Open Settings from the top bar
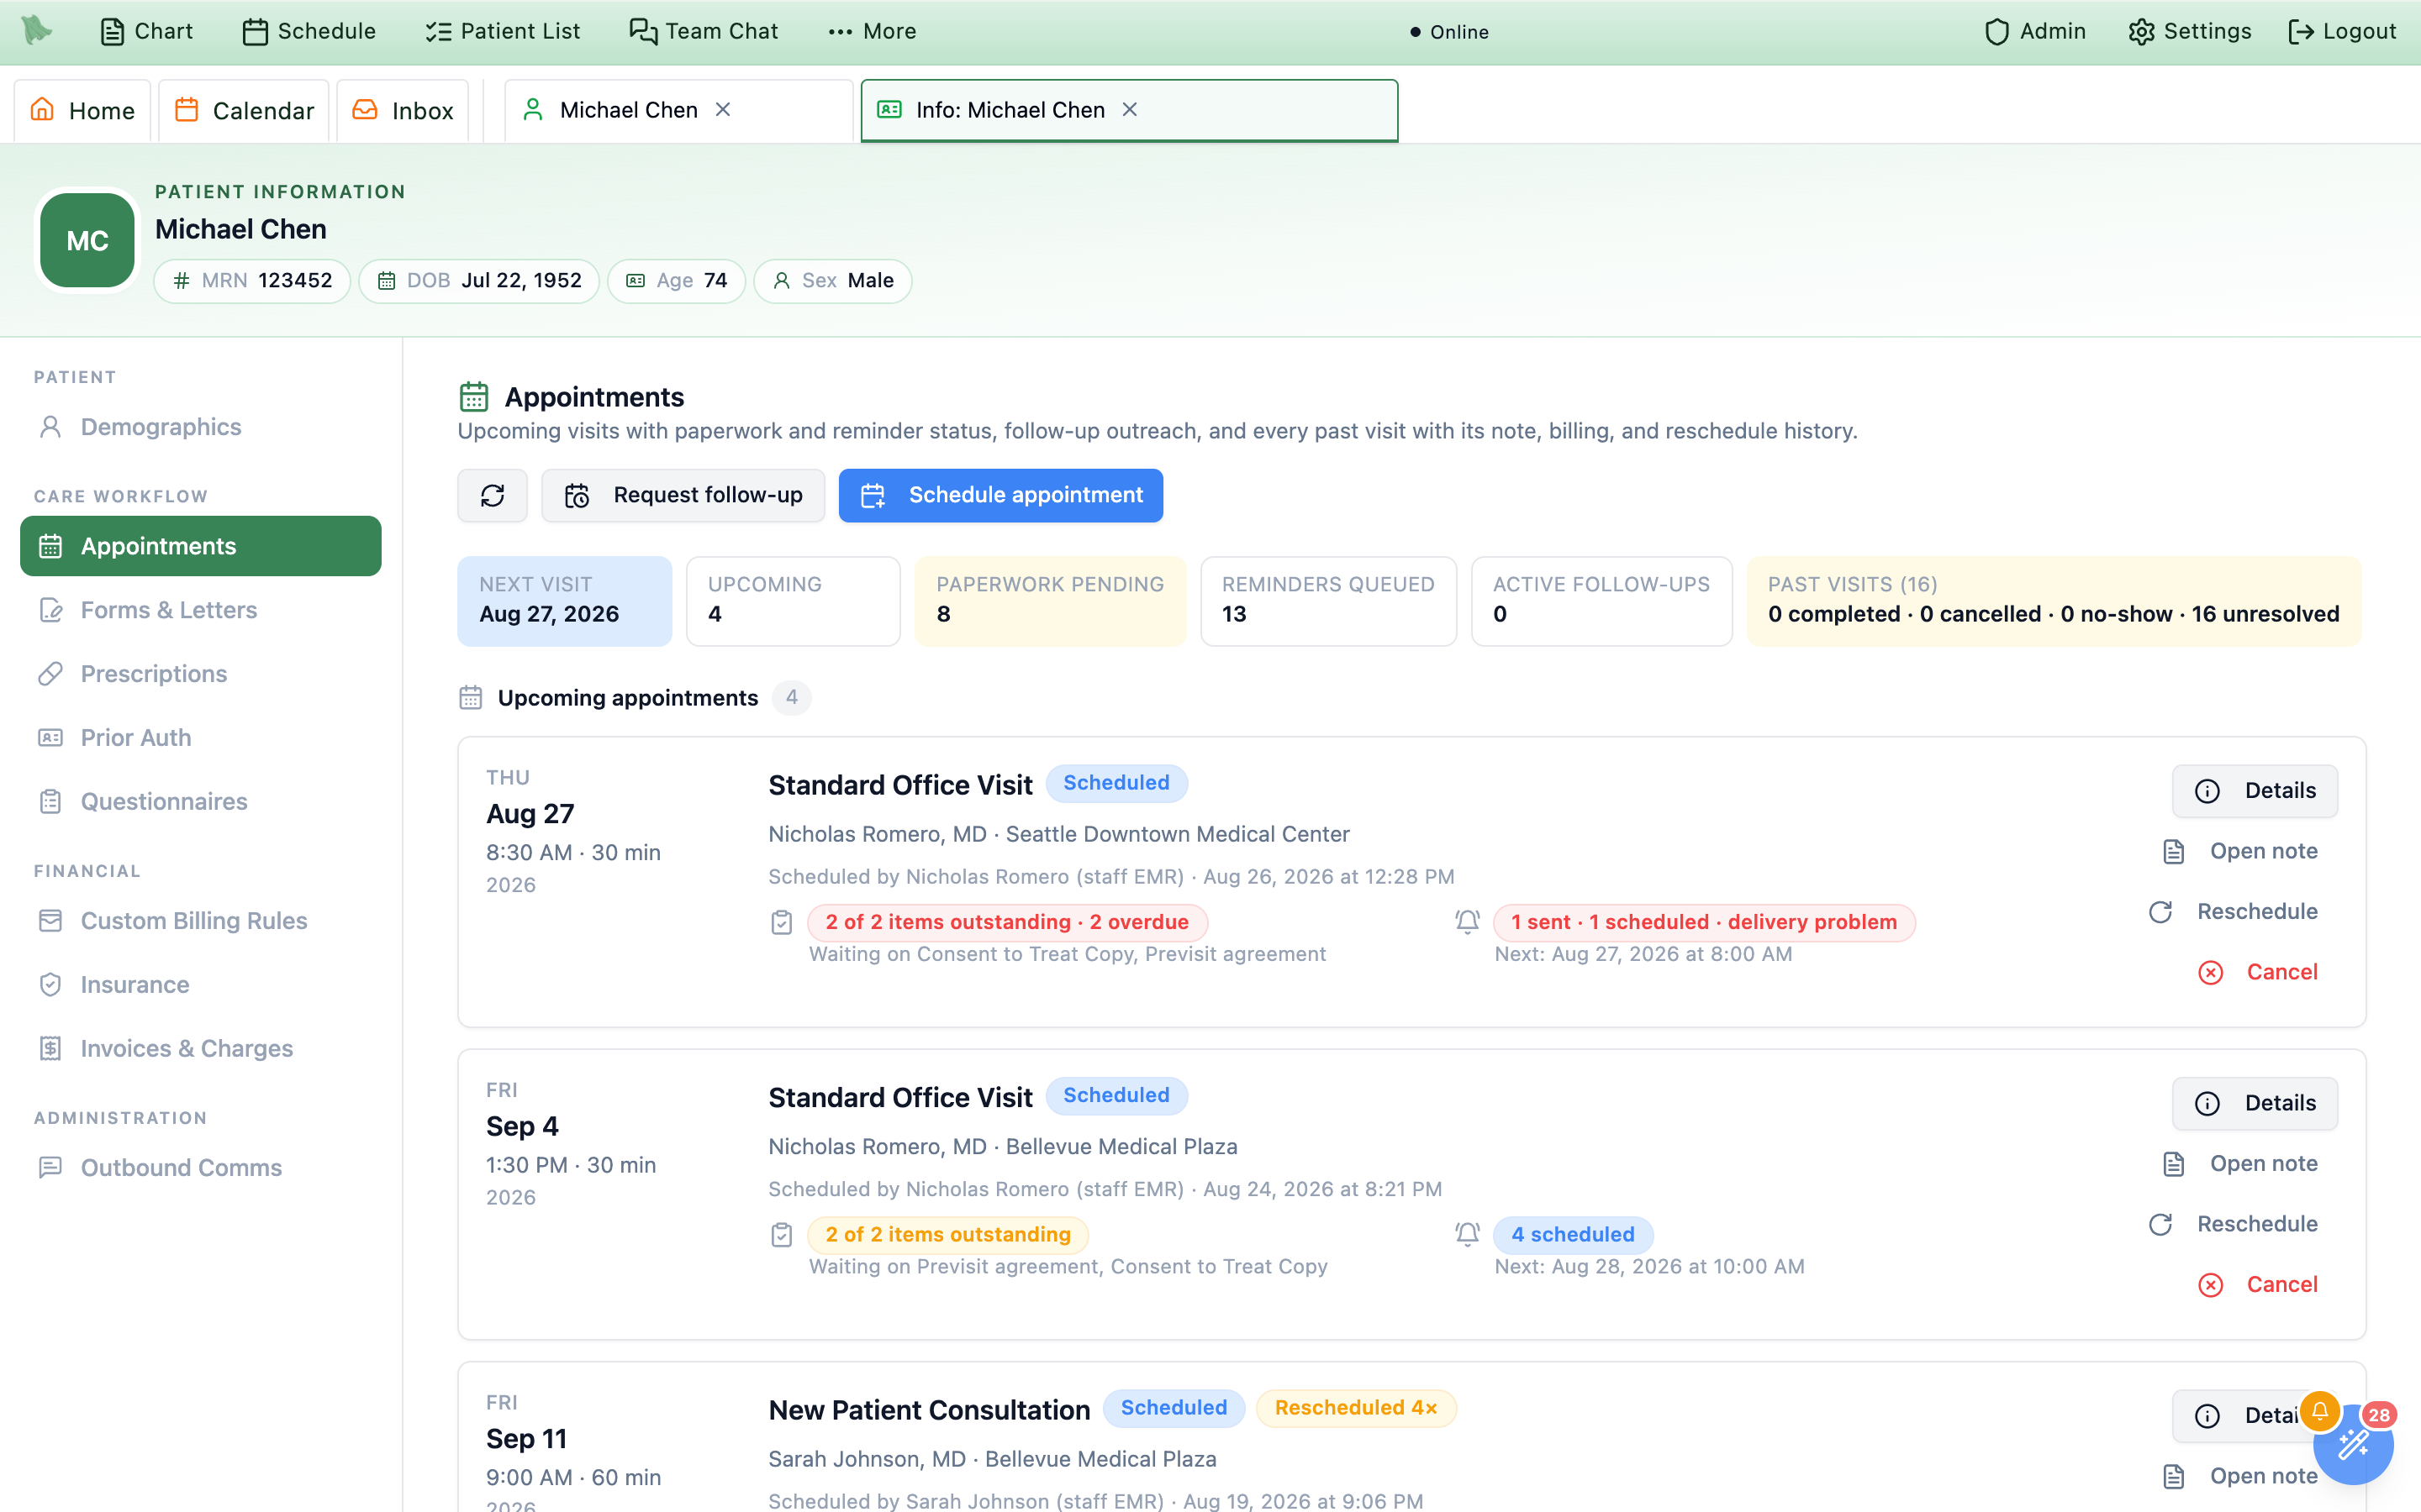Viewport: 2421px width, 1512px height. point(2190,31)
